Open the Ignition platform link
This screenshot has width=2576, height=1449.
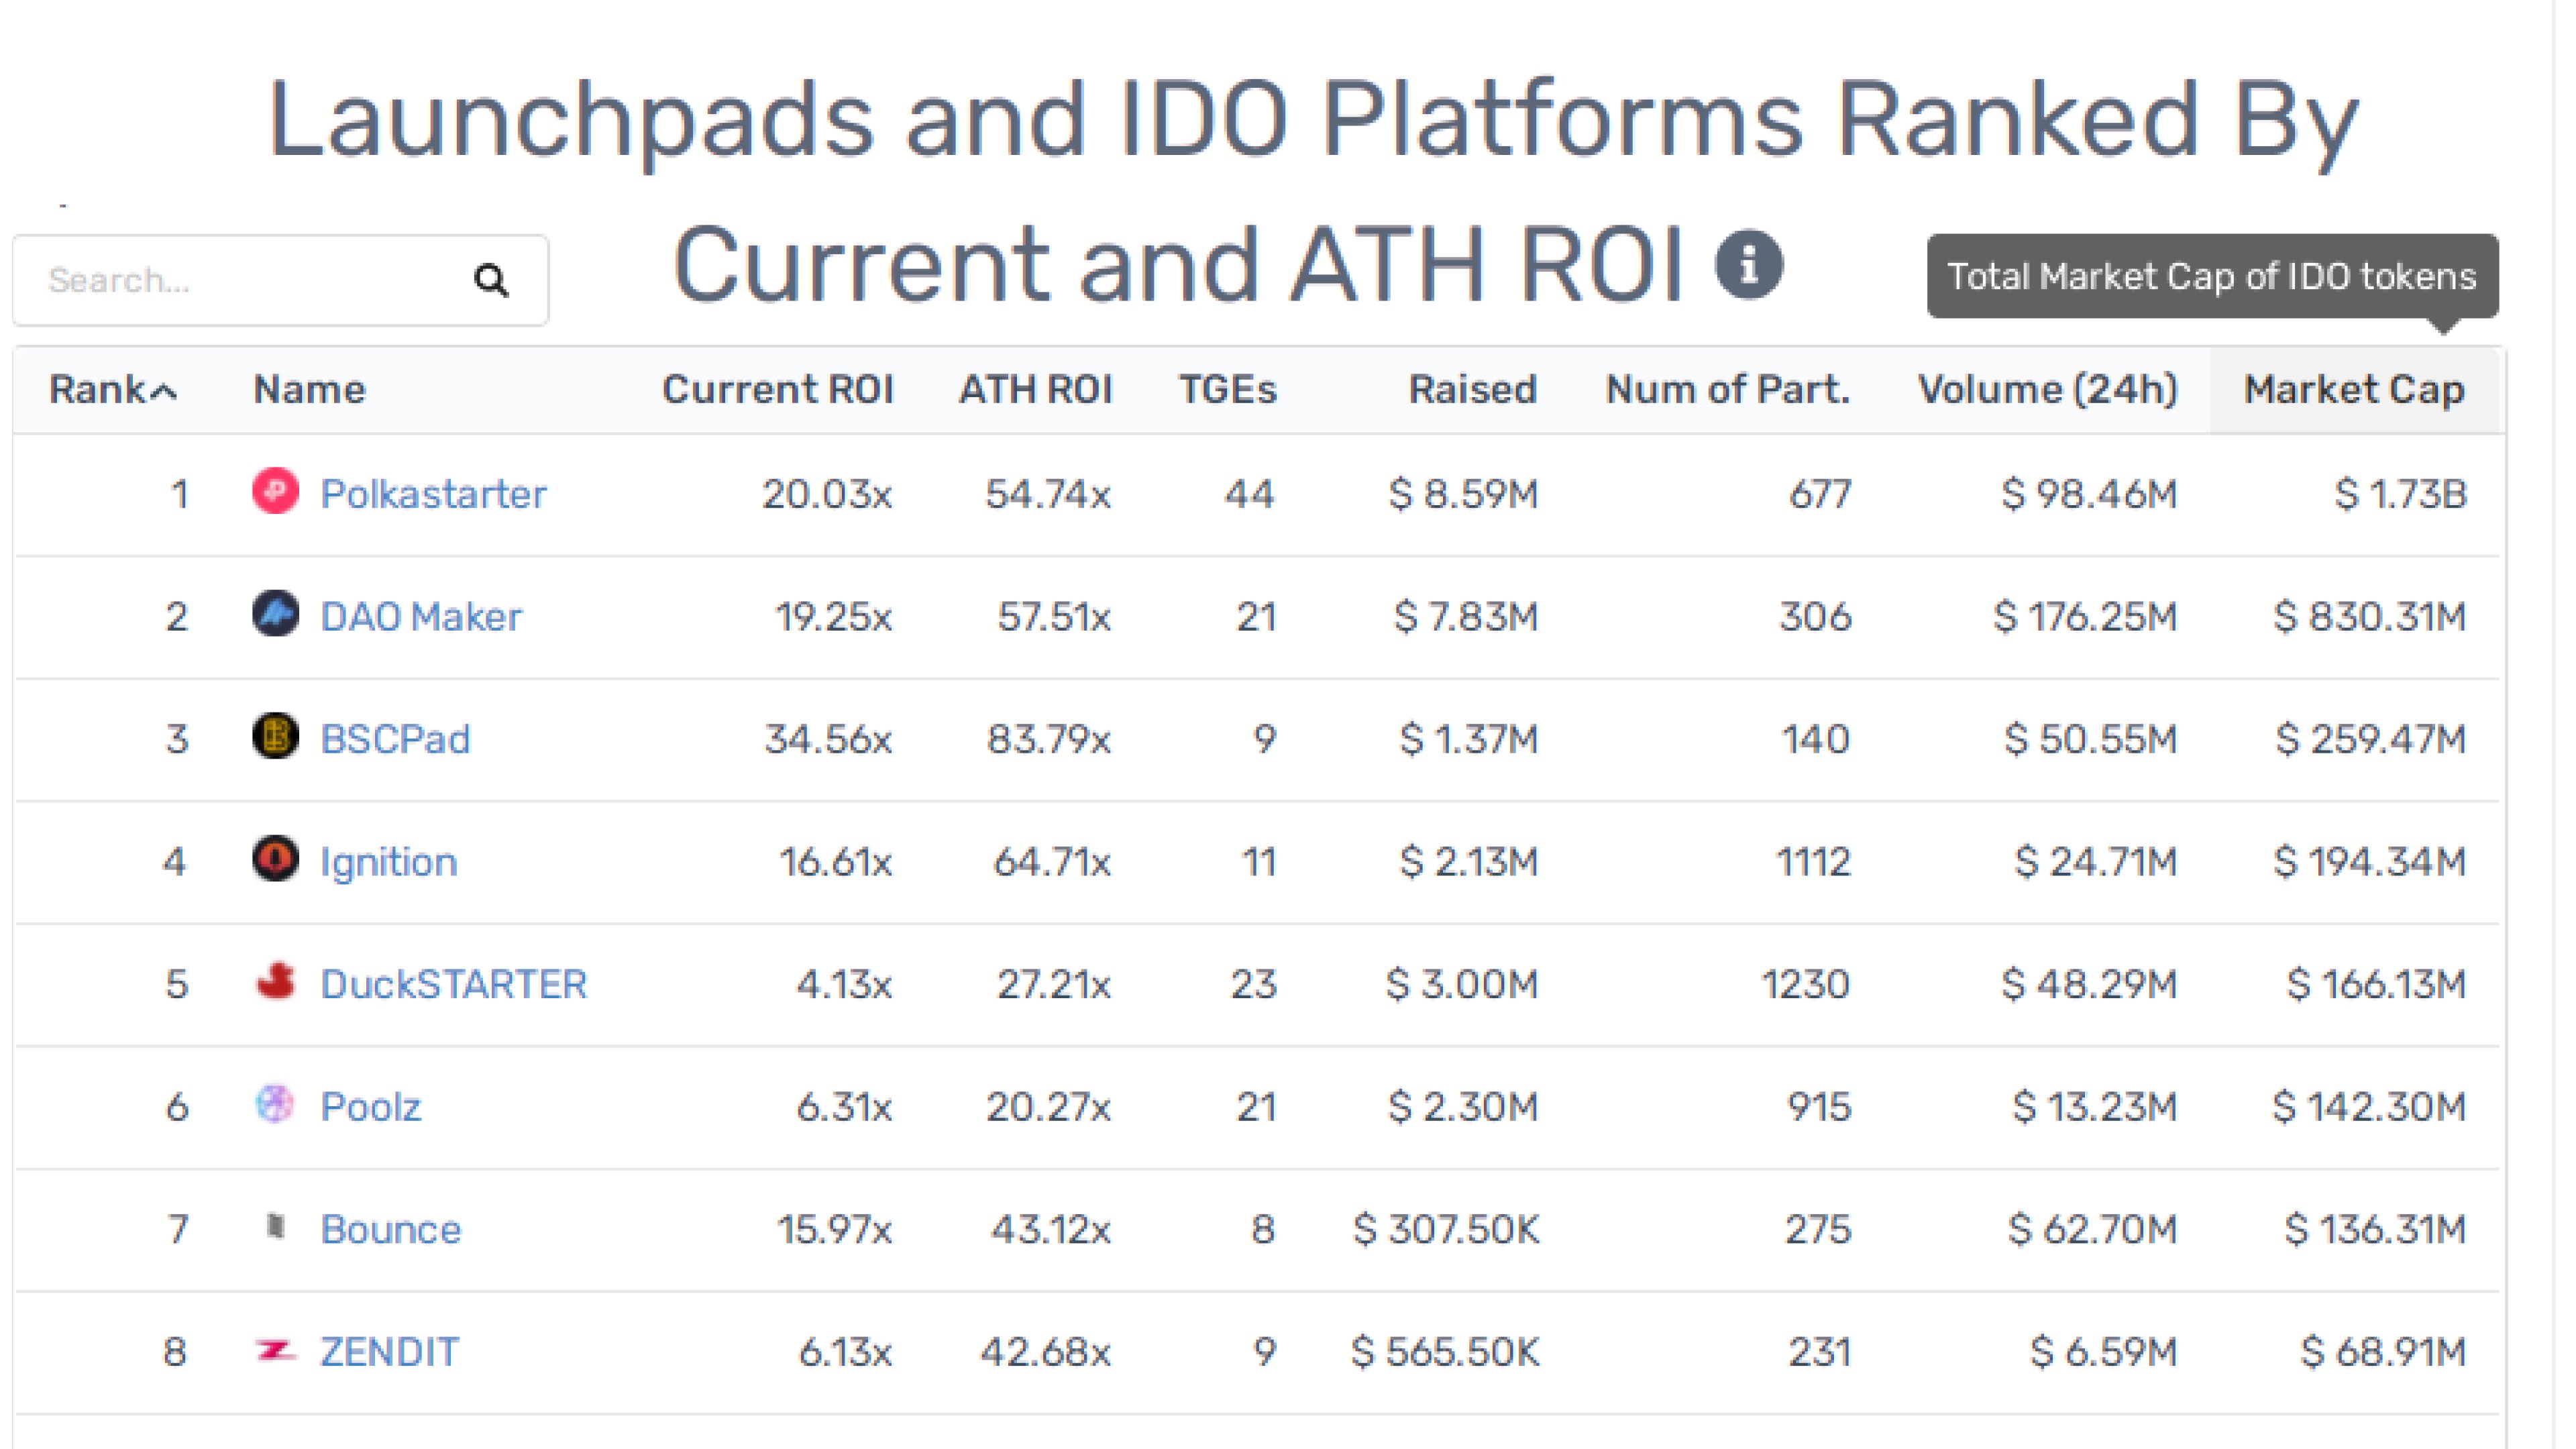pyautogui.click(x=388, y=863)
